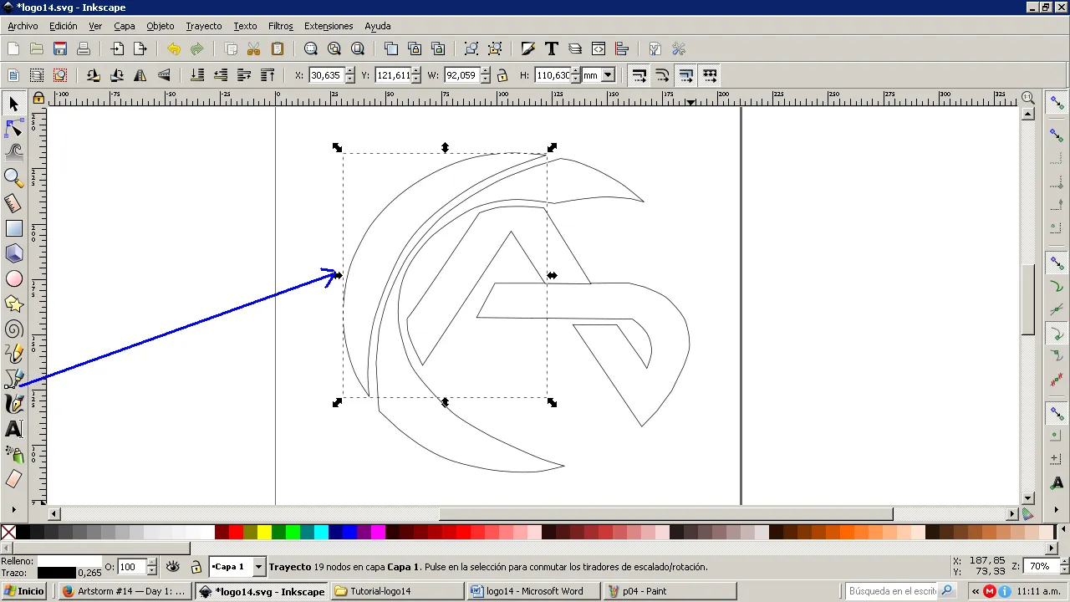Choose the Zoom magnifier tool
Viewport: 1070px width, 602px height.
coord(13,177)
